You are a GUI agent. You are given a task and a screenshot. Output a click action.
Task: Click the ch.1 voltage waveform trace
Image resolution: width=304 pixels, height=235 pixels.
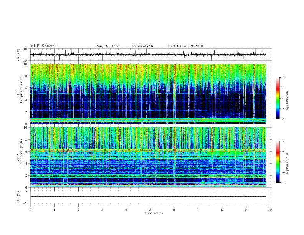tap(148, 55)
